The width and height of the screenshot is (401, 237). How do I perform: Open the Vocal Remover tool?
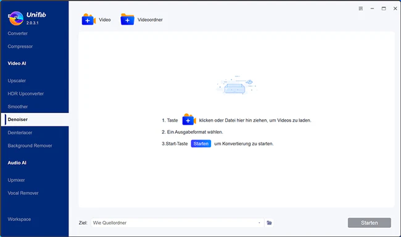click(x=23, y=193)
